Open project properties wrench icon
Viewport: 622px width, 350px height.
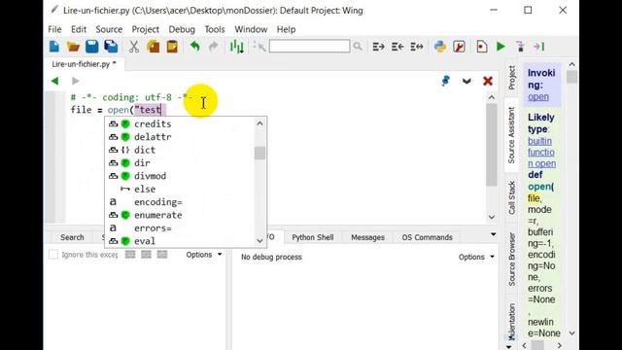pyautogui.click(x=459, y=47)
